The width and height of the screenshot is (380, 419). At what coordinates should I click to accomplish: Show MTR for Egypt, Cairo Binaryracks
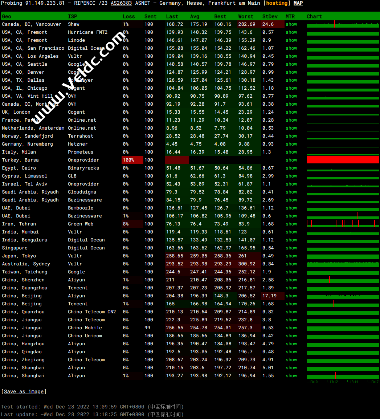[x=291, y=168]
